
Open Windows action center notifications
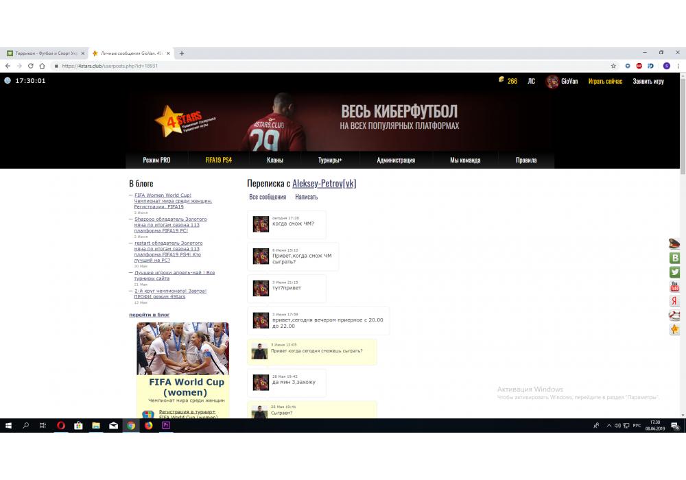tap(675, 426)
